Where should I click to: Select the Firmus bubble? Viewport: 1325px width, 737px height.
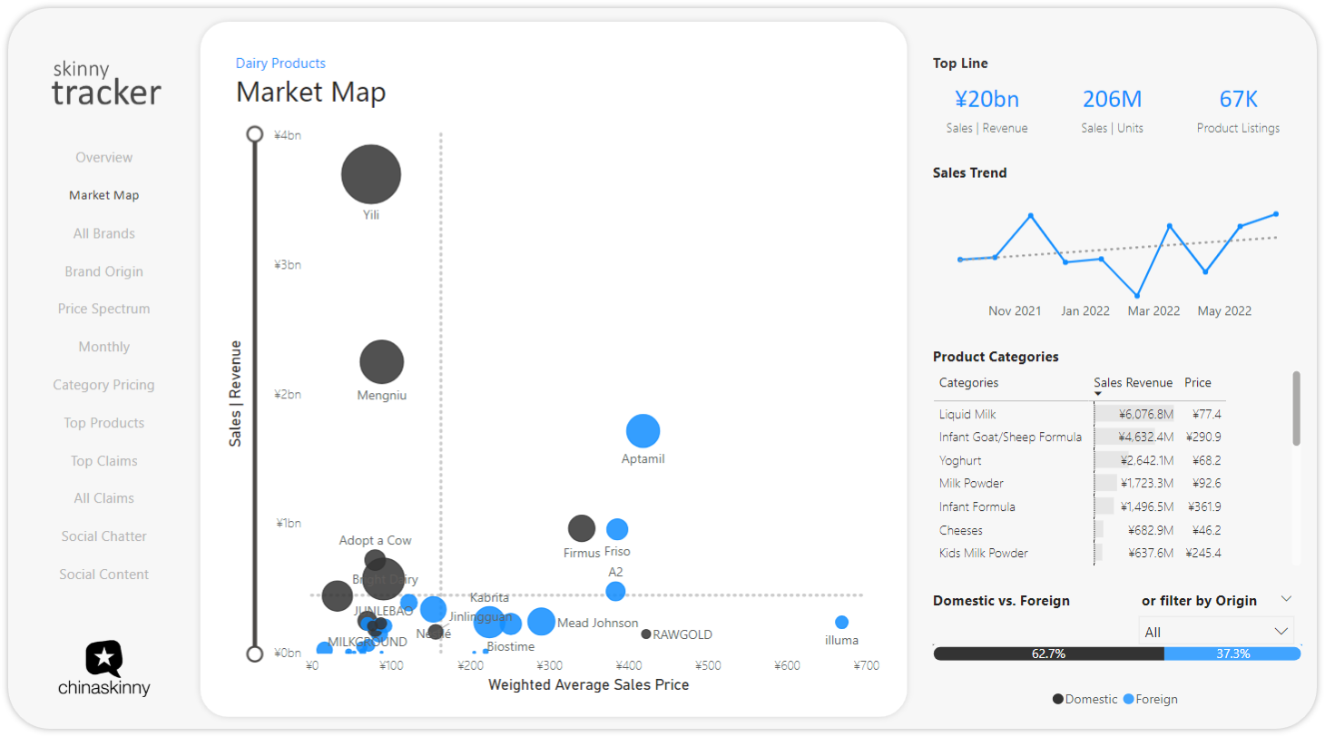pyautogui.click(x=582, y=528)
